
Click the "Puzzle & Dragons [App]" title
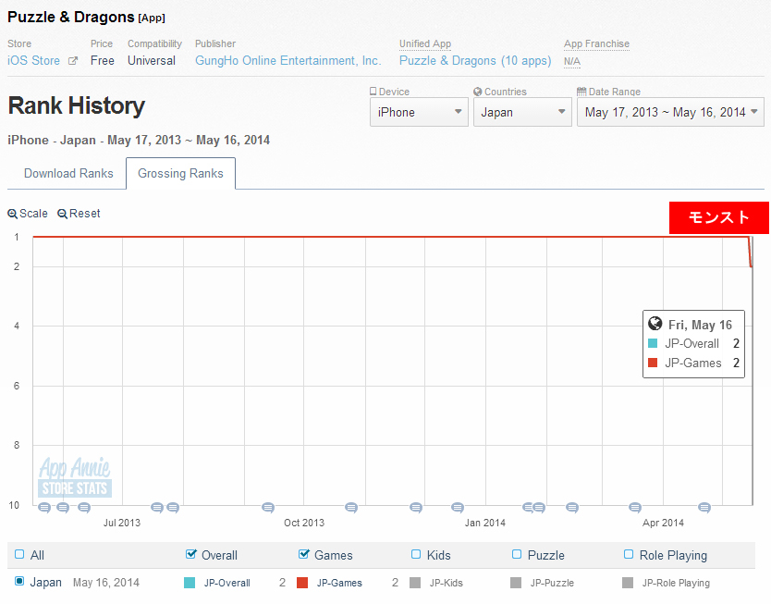[87, 18]
